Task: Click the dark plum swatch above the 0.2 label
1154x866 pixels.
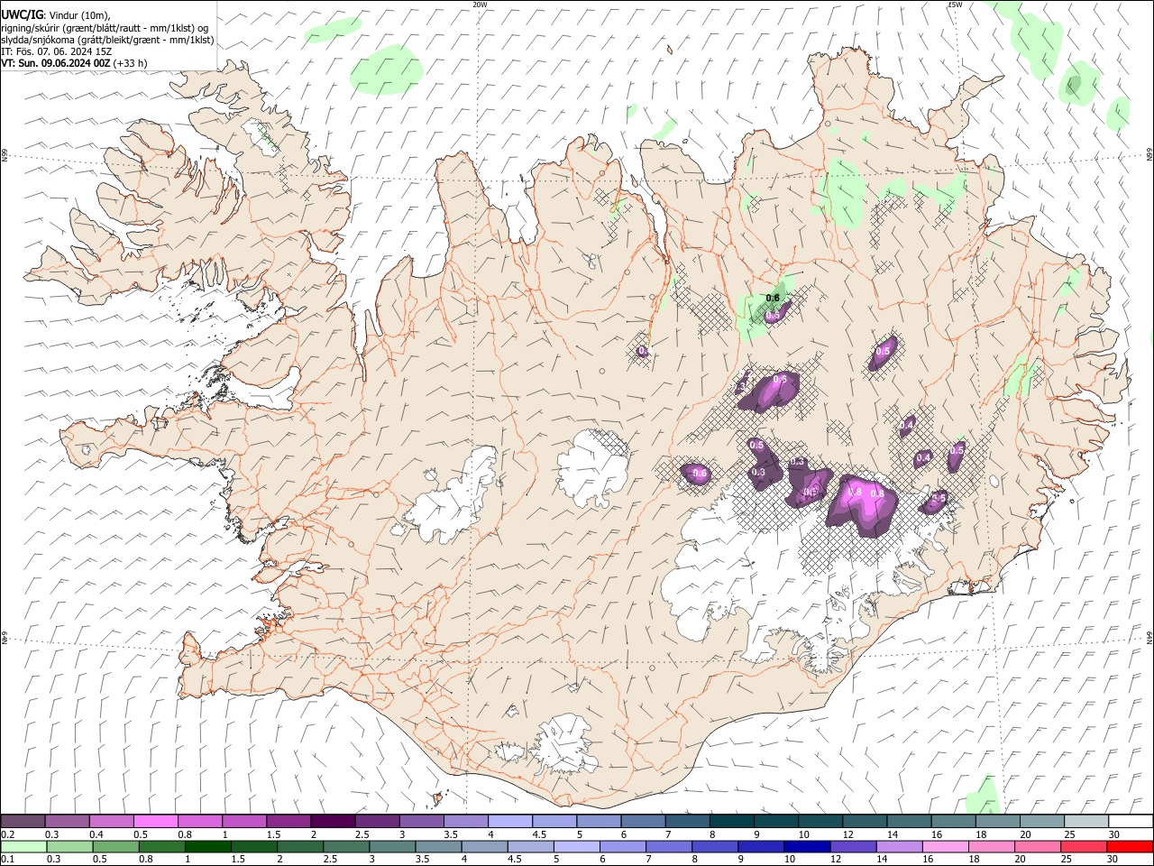Action: (23, 822)
